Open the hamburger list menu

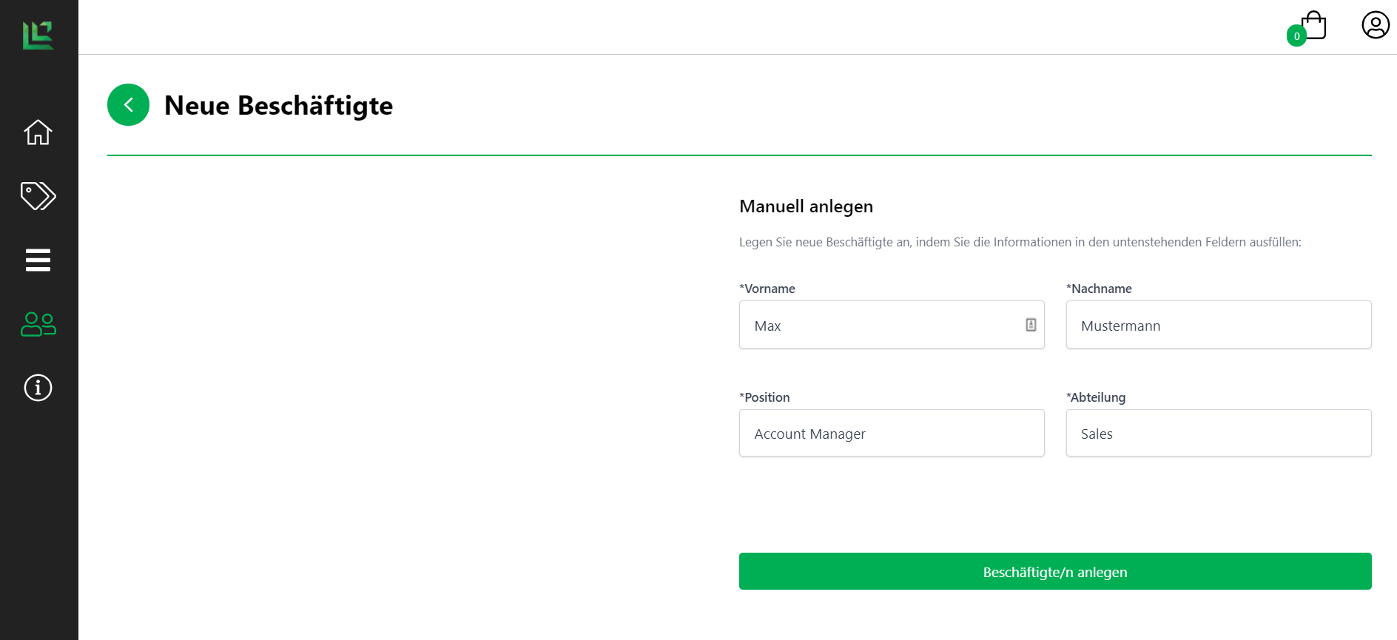pos(38,260)
